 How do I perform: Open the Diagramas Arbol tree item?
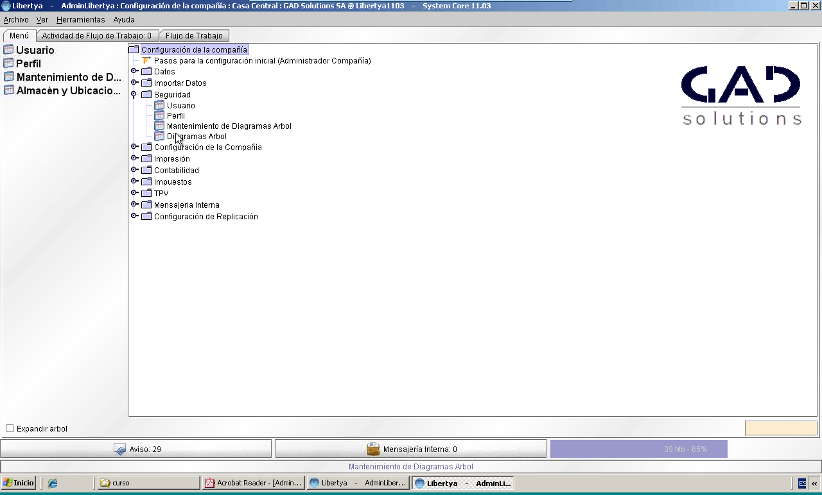197,137
